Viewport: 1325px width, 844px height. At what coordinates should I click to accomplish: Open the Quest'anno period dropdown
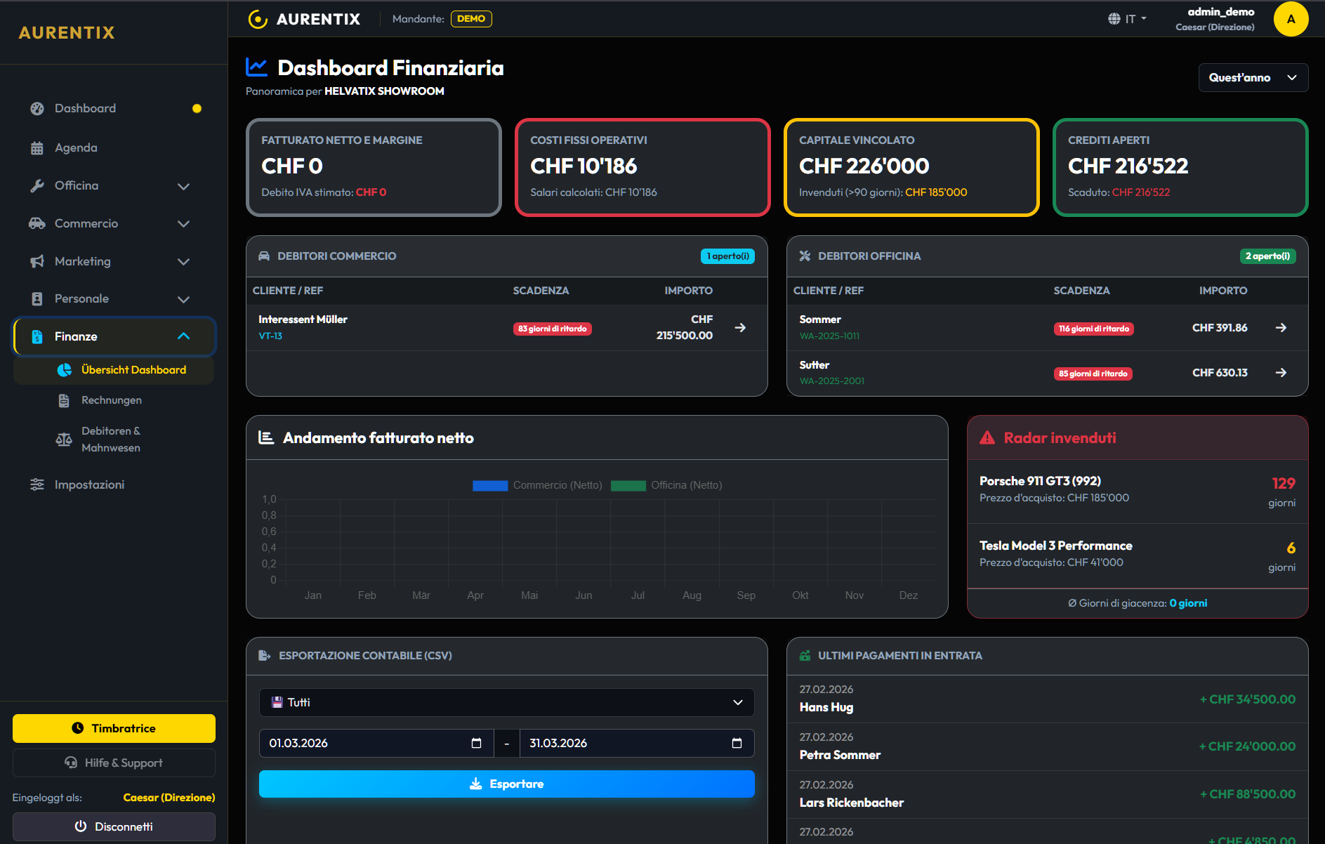coord(1253,78)
